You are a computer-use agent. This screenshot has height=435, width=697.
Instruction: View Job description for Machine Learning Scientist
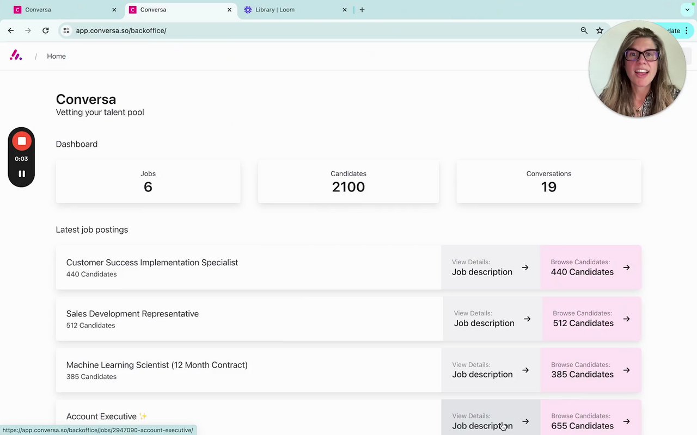point(491,370)
